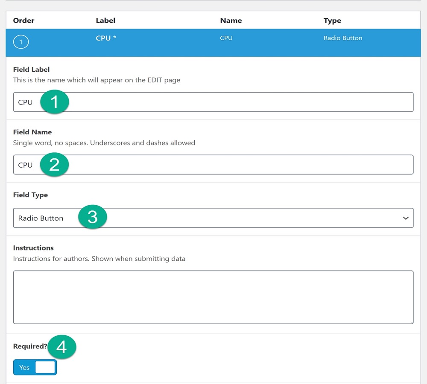
Task: Click the Name column header
Action: tap(231, 20)
